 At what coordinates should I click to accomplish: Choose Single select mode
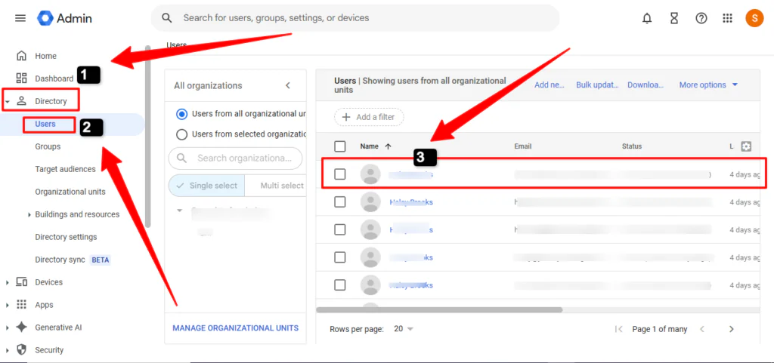(x=207, y=186)
